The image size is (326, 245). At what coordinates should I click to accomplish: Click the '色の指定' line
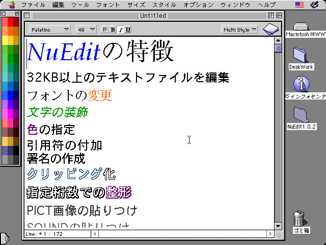pos(51,129)
